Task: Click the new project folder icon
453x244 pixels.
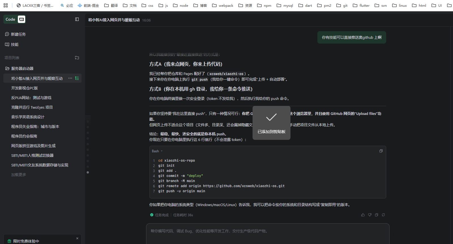Action: coord(77,58)
